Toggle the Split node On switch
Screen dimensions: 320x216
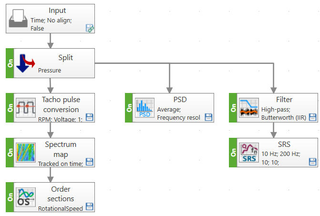[x=10, y=63]
